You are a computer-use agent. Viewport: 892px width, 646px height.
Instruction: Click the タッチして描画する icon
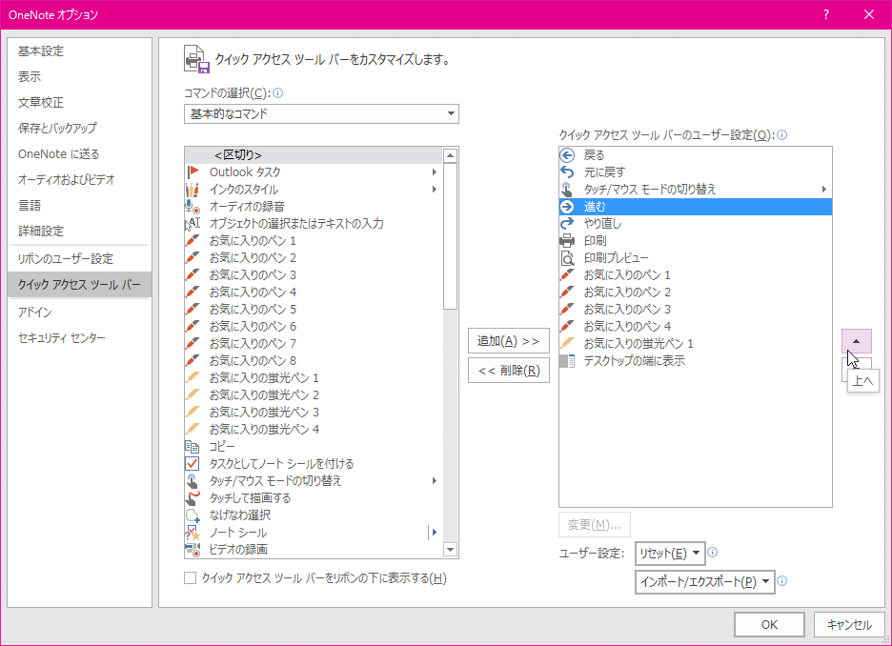[x=193, y=497]
